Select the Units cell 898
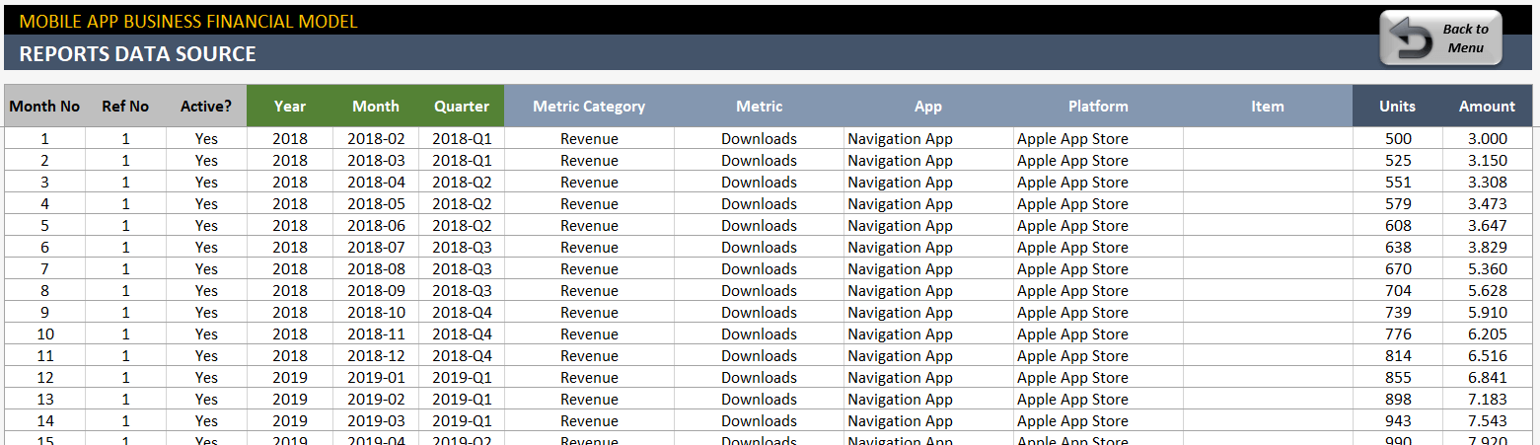Image resolution: width=1540 pixels, height=445 pixels. click(1398, 400)
